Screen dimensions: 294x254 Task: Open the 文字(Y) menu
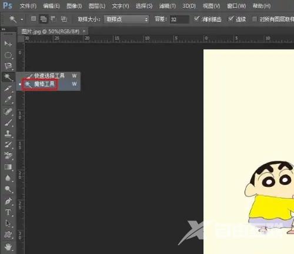[x=121, y=6]
